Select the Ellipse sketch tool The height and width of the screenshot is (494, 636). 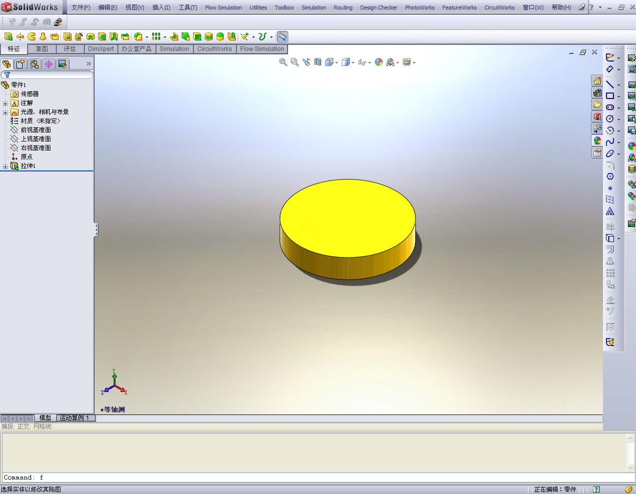610,153
